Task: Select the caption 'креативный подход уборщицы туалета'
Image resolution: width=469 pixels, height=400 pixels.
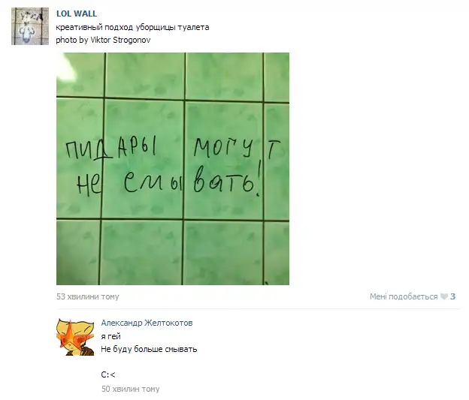Action: click(132, 28)
